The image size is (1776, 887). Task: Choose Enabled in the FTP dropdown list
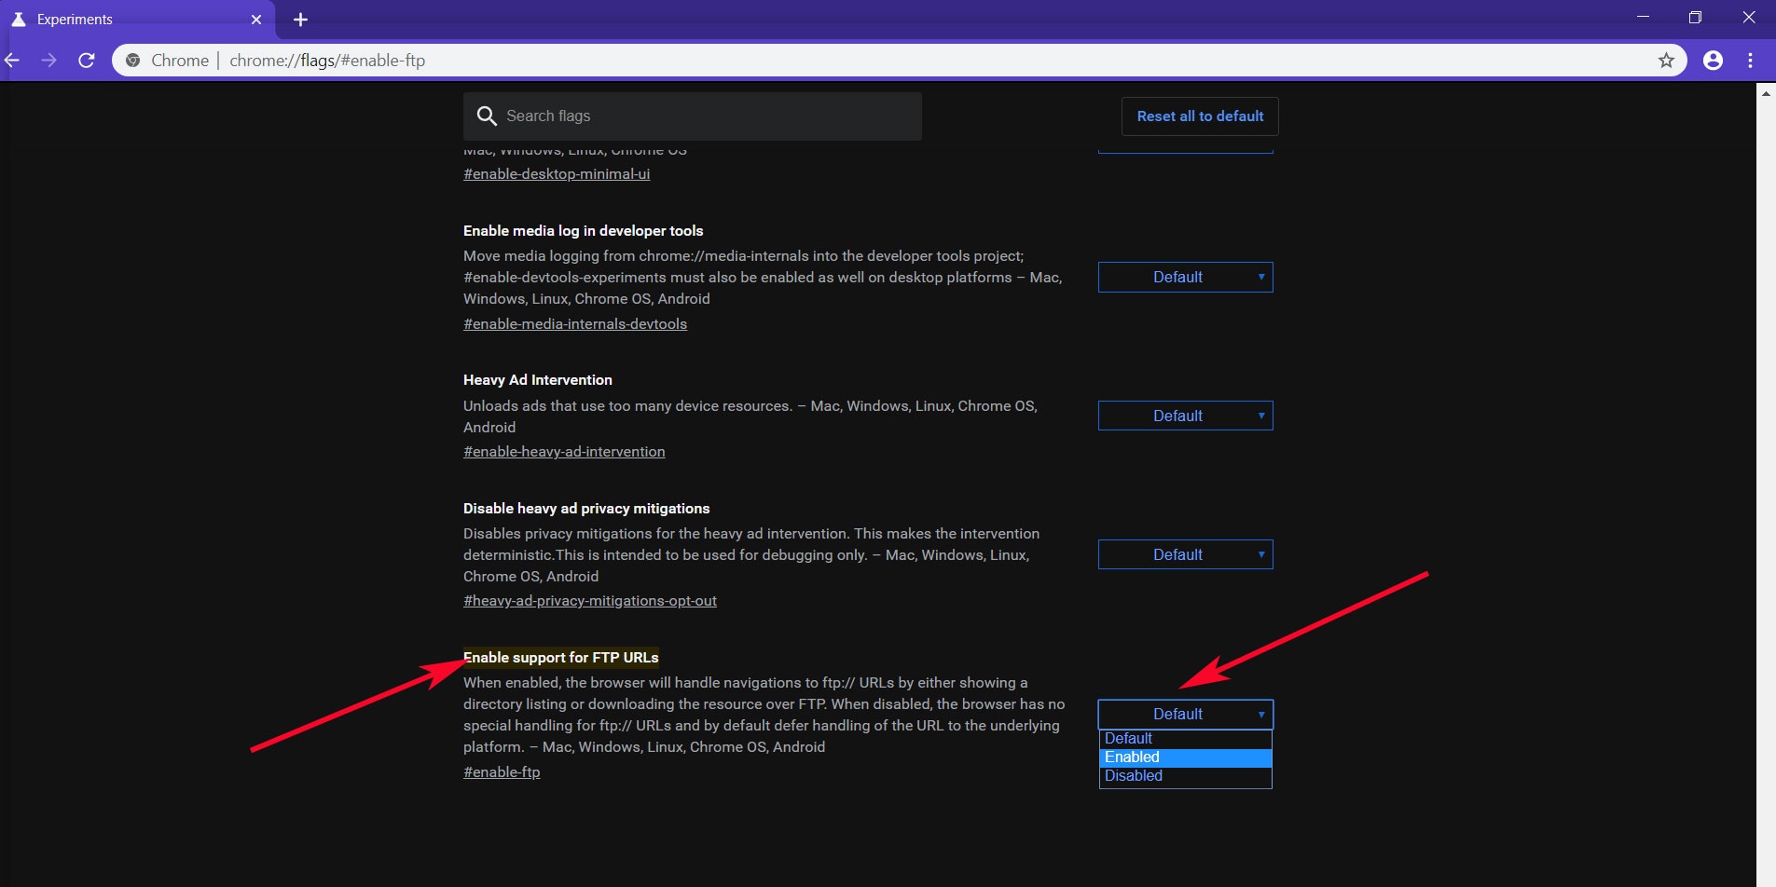point(1185,757)
